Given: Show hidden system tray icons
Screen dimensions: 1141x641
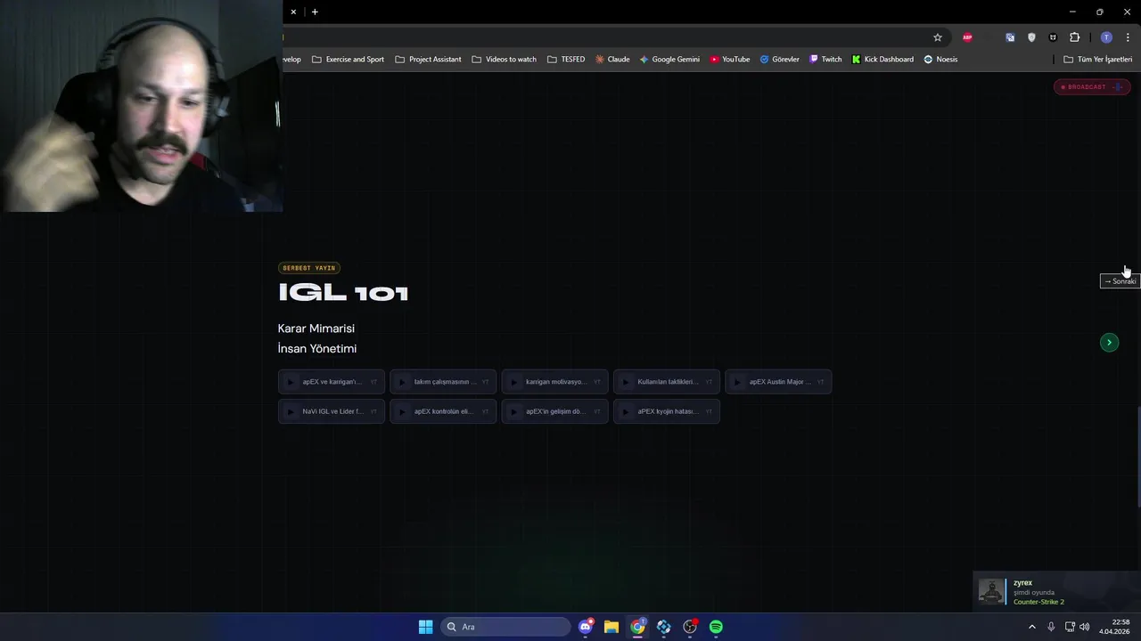Looking at the screenshot, I should [x=1032, y=627].
